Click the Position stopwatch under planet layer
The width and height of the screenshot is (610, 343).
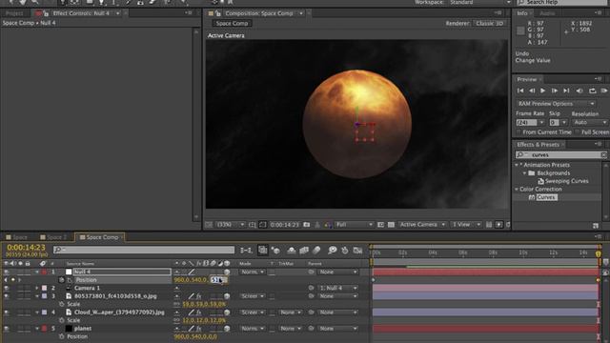tap(61, 336)
